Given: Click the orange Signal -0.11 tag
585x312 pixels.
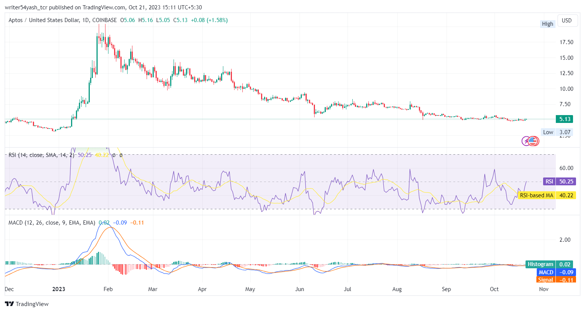Looking at the screenshot, I should coord(556,280).
